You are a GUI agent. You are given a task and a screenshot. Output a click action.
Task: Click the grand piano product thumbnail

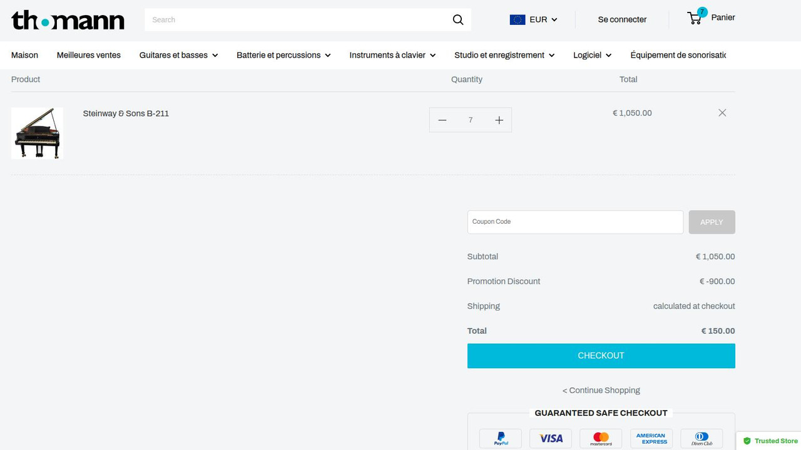(37, 133)
